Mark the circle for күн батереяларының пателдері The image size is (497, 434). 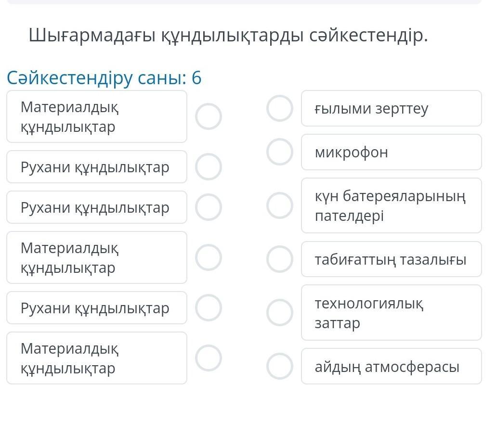click(280, 205)
